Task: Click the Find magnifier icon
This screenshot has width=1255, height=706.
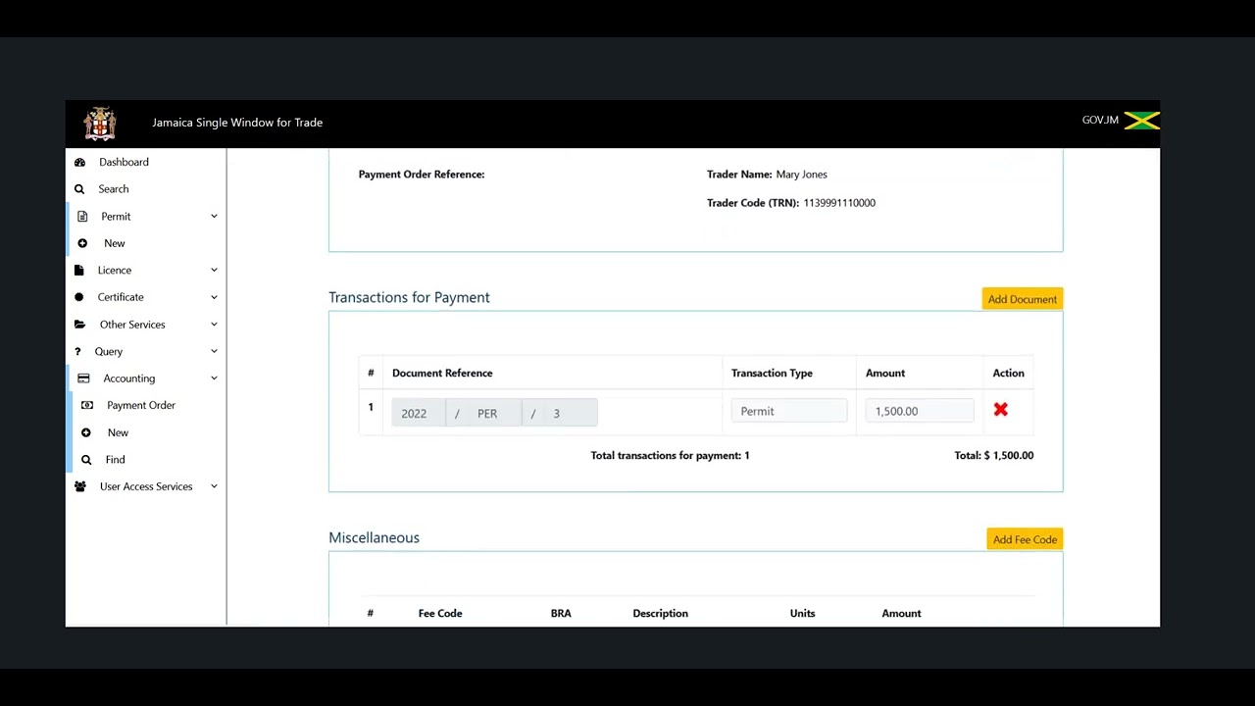Action: coord(86,460)
